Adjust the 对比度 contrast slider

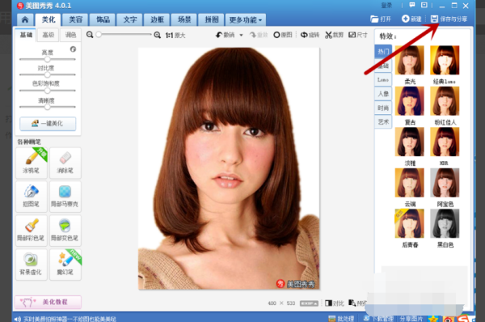tap(48, 74)
